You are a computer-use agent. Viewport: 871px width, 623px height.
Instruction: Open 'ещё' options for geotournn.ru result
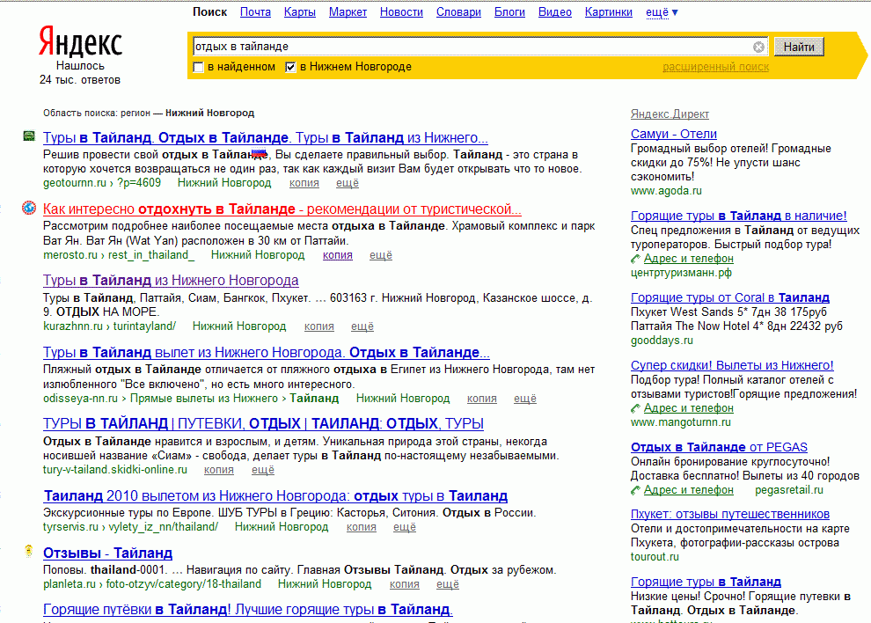pyautogui.click(x=348, y=183)
